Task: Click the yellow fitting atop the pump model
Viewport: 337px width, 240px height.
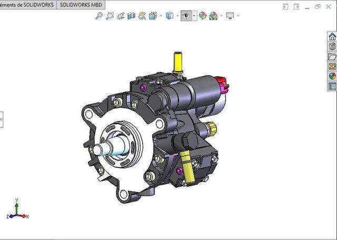Action: pos(178,63)
